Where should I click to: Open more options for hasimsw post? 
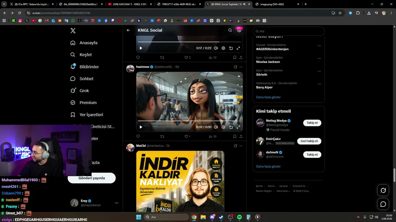[241, 67]
